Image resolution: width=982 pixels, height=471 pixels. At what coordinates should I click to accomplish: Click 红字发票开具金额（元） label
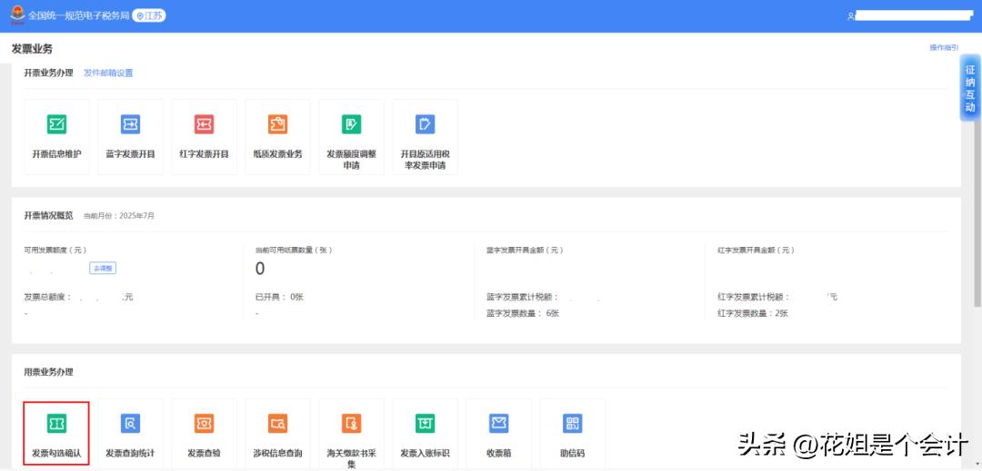[756, 250]
